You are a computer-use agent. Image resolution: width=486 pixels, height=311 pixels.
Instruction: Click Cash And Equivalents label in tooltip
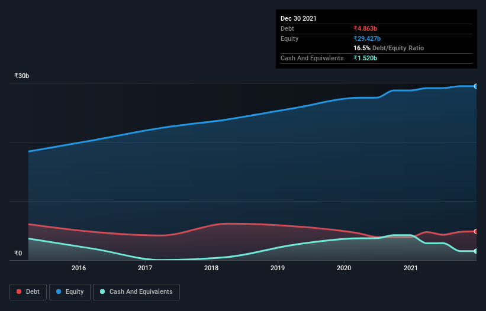[x=312, y=58]
